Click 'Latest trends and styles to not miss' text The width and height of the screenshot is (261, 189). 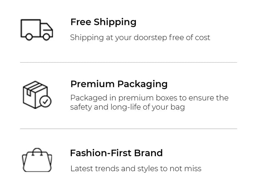[135, 169]
